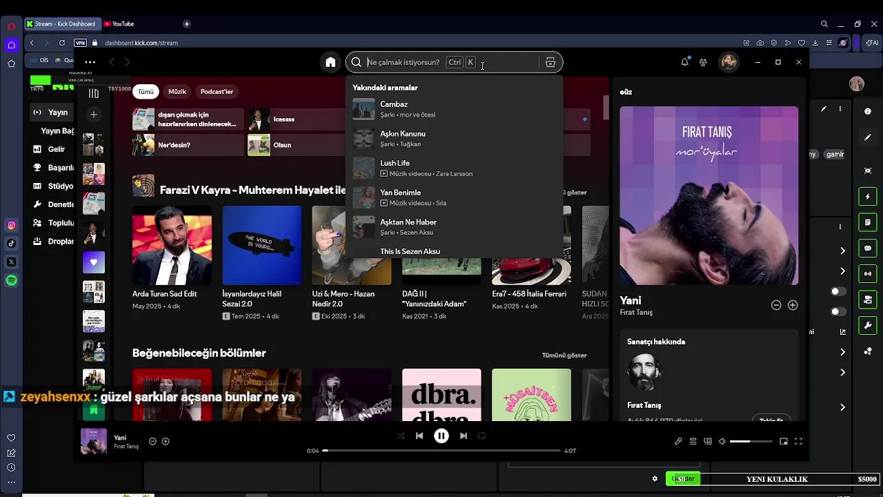This screenshot has width=883, height=497.
Task: Open Instagram in the Opera sidebar
Action: click(11, 225)
